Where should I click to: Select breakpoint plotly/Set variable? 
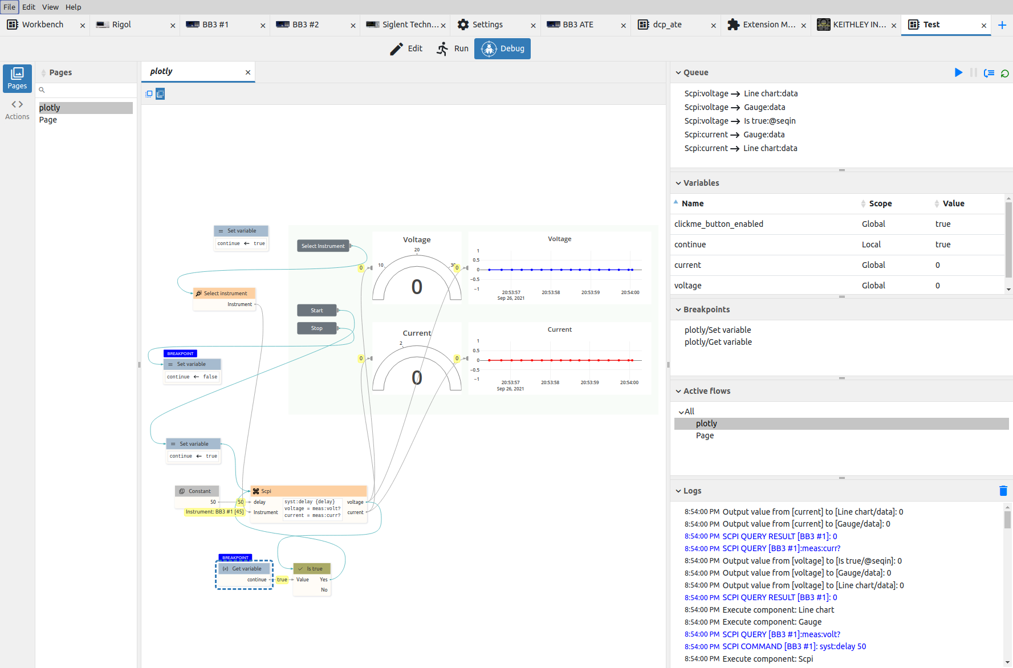[x=718, y=330]
